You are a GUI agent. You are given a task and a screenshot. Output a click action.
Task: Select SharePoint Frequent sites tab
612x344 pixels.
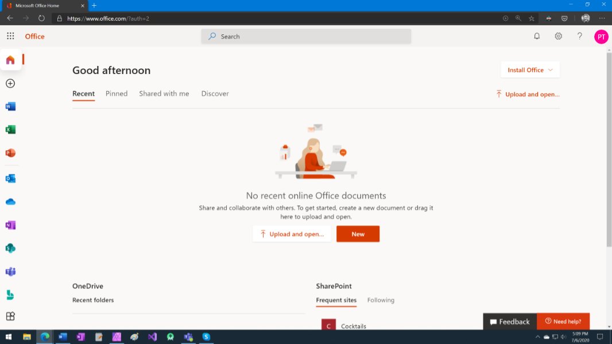click(336, 300)
